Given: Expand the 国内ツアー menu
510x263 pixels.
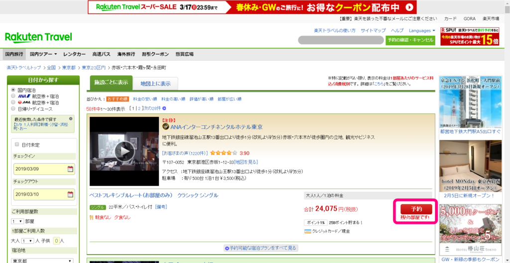Looking at the screenshot, I should pos(43,54).
